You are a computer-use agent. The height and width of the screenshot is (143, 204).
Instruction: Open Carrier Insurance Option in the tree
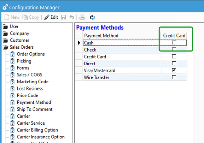click(x=41, y=137)
